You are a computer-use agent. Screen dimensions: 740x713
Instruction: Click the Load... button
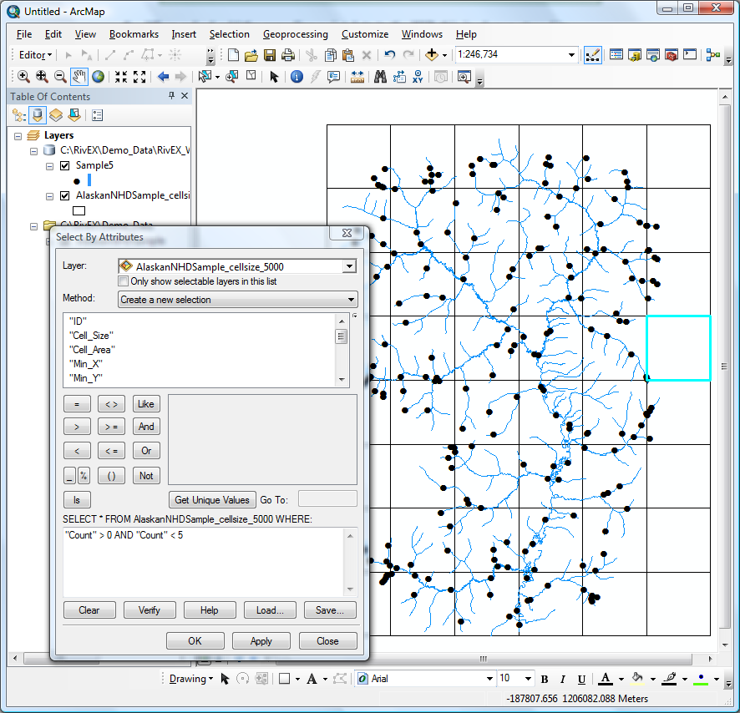tap(270, 610)
